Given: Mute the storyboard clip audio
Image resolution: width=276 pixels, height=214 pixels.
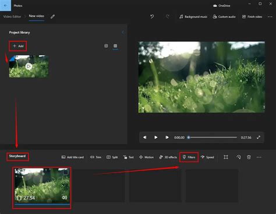Looking at the screenshot, I should click(64, 198).
